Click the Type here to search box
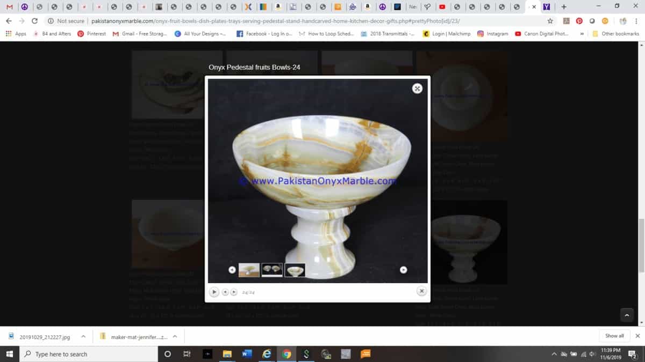This screenshot has width=645, height=362. [x=89, y=354]
